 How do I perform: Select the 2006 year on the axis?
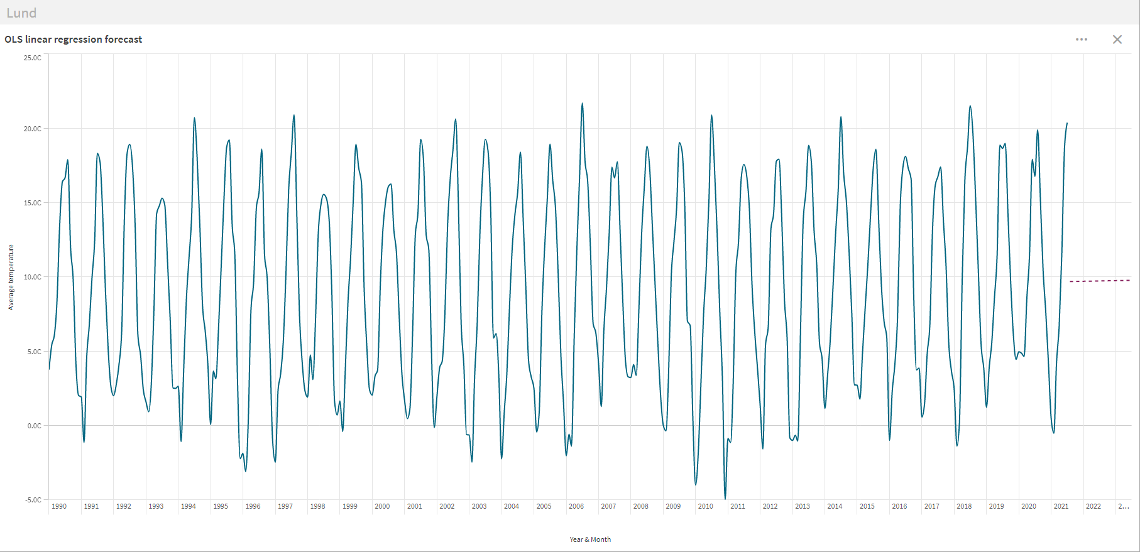pos(576,506)
